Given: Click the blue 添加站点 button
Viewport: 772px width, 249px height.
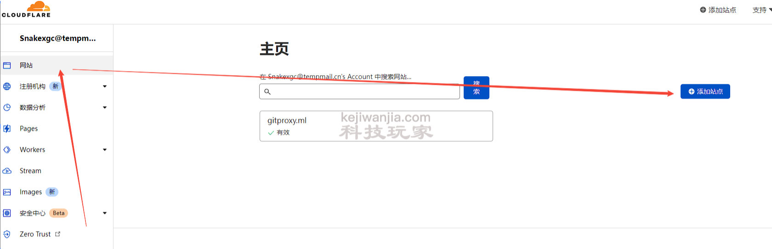Looking at the screenshot, I should pos(705,91).
